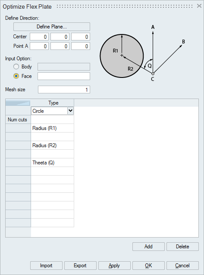Click the first Center coordinate field
Screen dimensions: 204x275
[39, 37]
